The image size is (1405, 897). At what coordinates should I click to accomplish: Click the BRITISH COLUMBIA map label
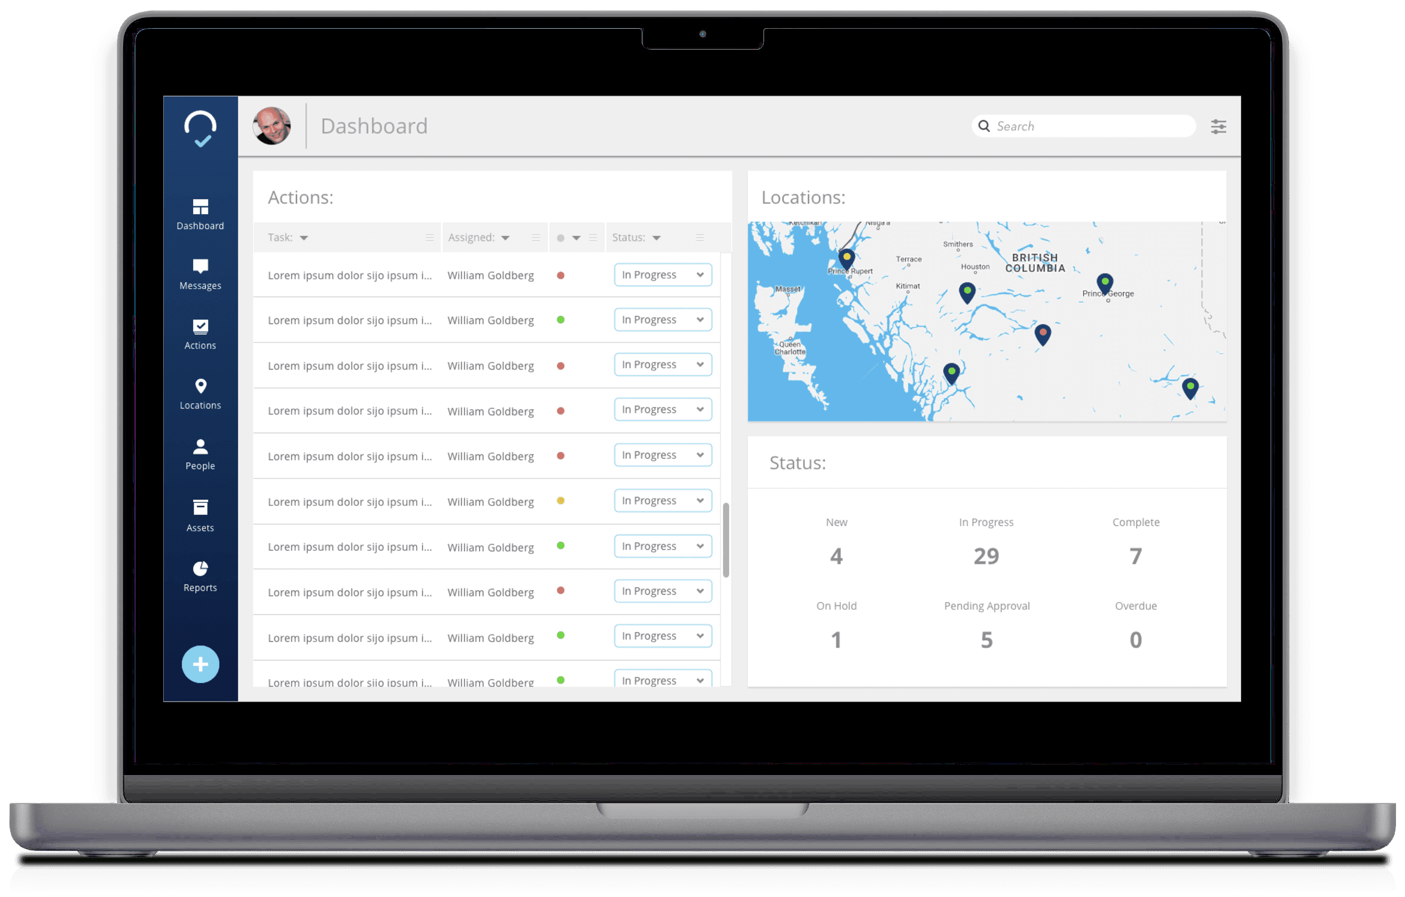pos(1035,263)
